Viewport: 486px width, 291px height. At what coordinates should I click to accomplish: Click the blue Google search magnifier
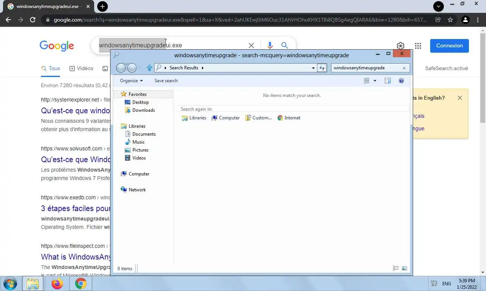point(284,45)
